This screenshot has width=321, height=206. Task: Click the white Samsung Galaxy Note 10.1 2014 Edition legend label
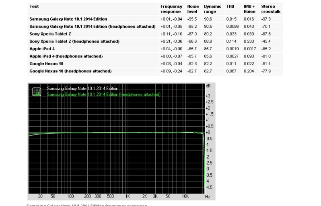pyautogui.click(x=83, y=89)
